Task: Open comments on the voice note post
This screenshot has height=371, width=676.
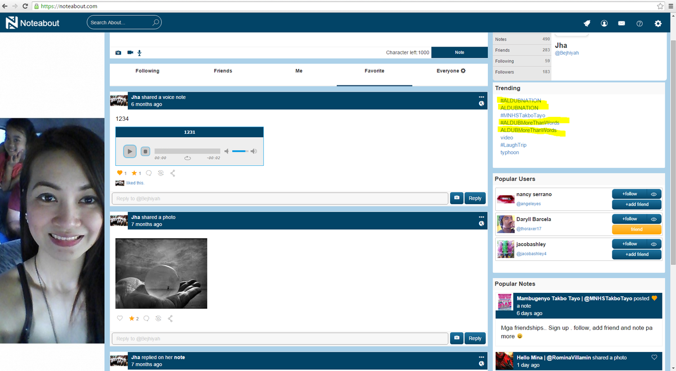Action: (x=149, y=173)
